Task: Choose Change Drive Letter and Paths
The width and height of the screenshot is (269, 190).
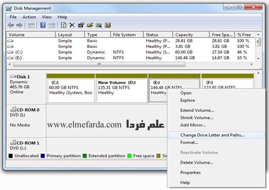Action: click(212, 135)
